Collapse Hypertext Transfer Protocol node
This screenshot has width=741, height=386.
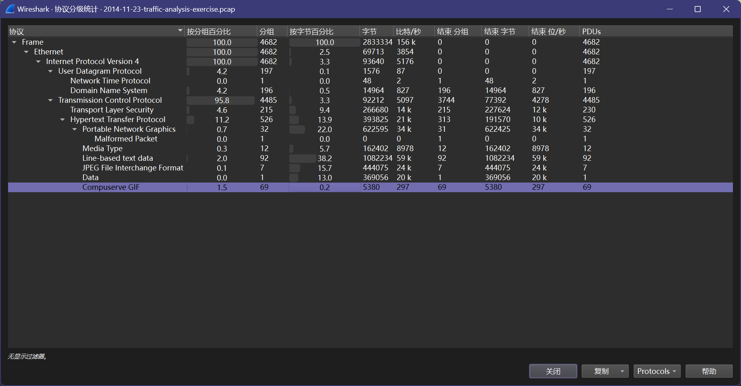62,120
